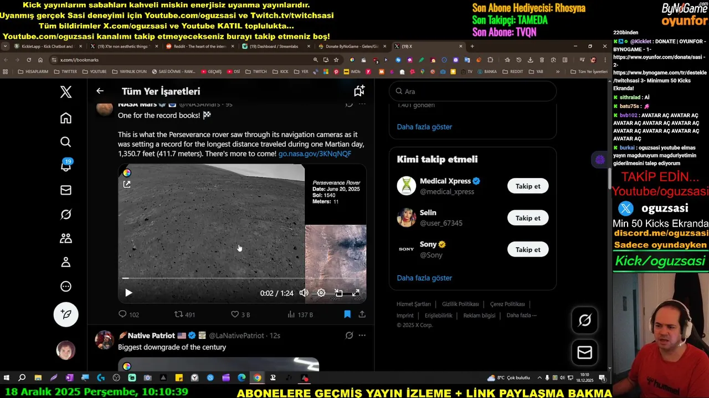The width and height of the screenshot is (709, 398).
Task: Open the KICK bookmarks folder
Action: 280,71
